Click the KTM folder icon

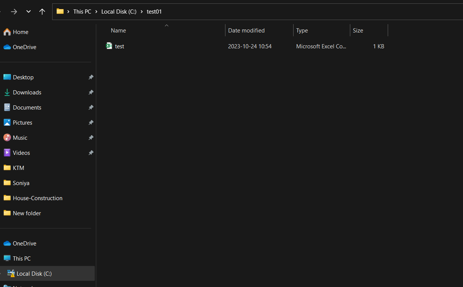point(7,168)
